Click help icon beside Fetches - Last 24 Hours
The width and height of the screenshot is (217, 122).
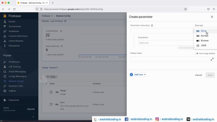coord(65,21)
